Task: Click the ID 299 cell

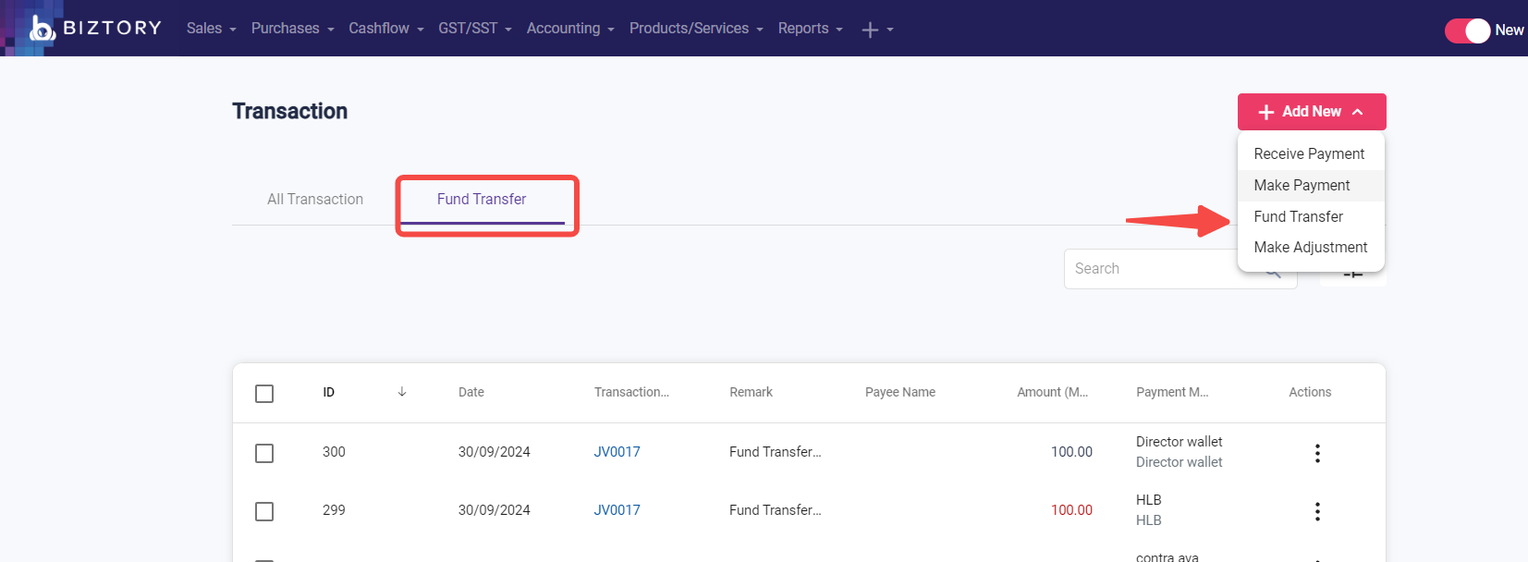Action: click(x=334, y=510)
